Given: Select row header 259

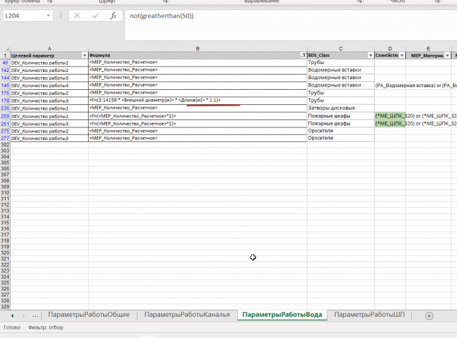Looking at the screenshot, I should pyautogui.click(x=5, y=116).
